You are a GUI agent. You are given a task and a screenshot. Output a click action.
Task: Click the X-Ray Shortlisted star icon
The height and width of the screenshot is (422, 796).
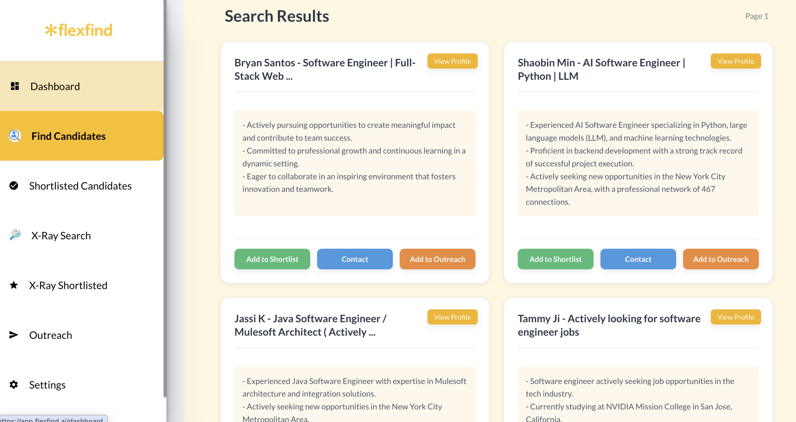(x=14, y=285)
